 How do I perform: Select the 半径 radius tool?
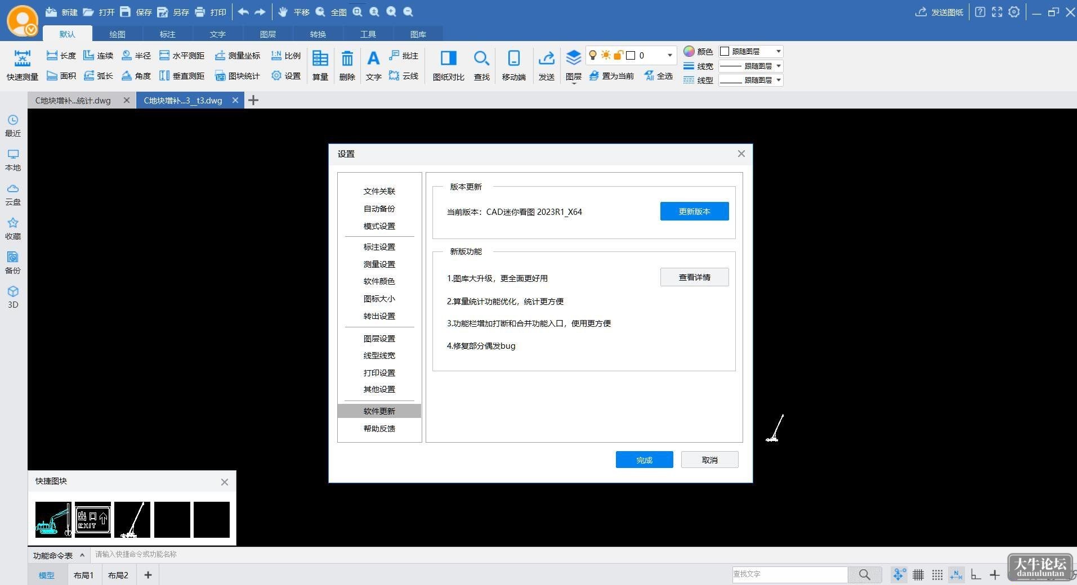click(136, 56)
